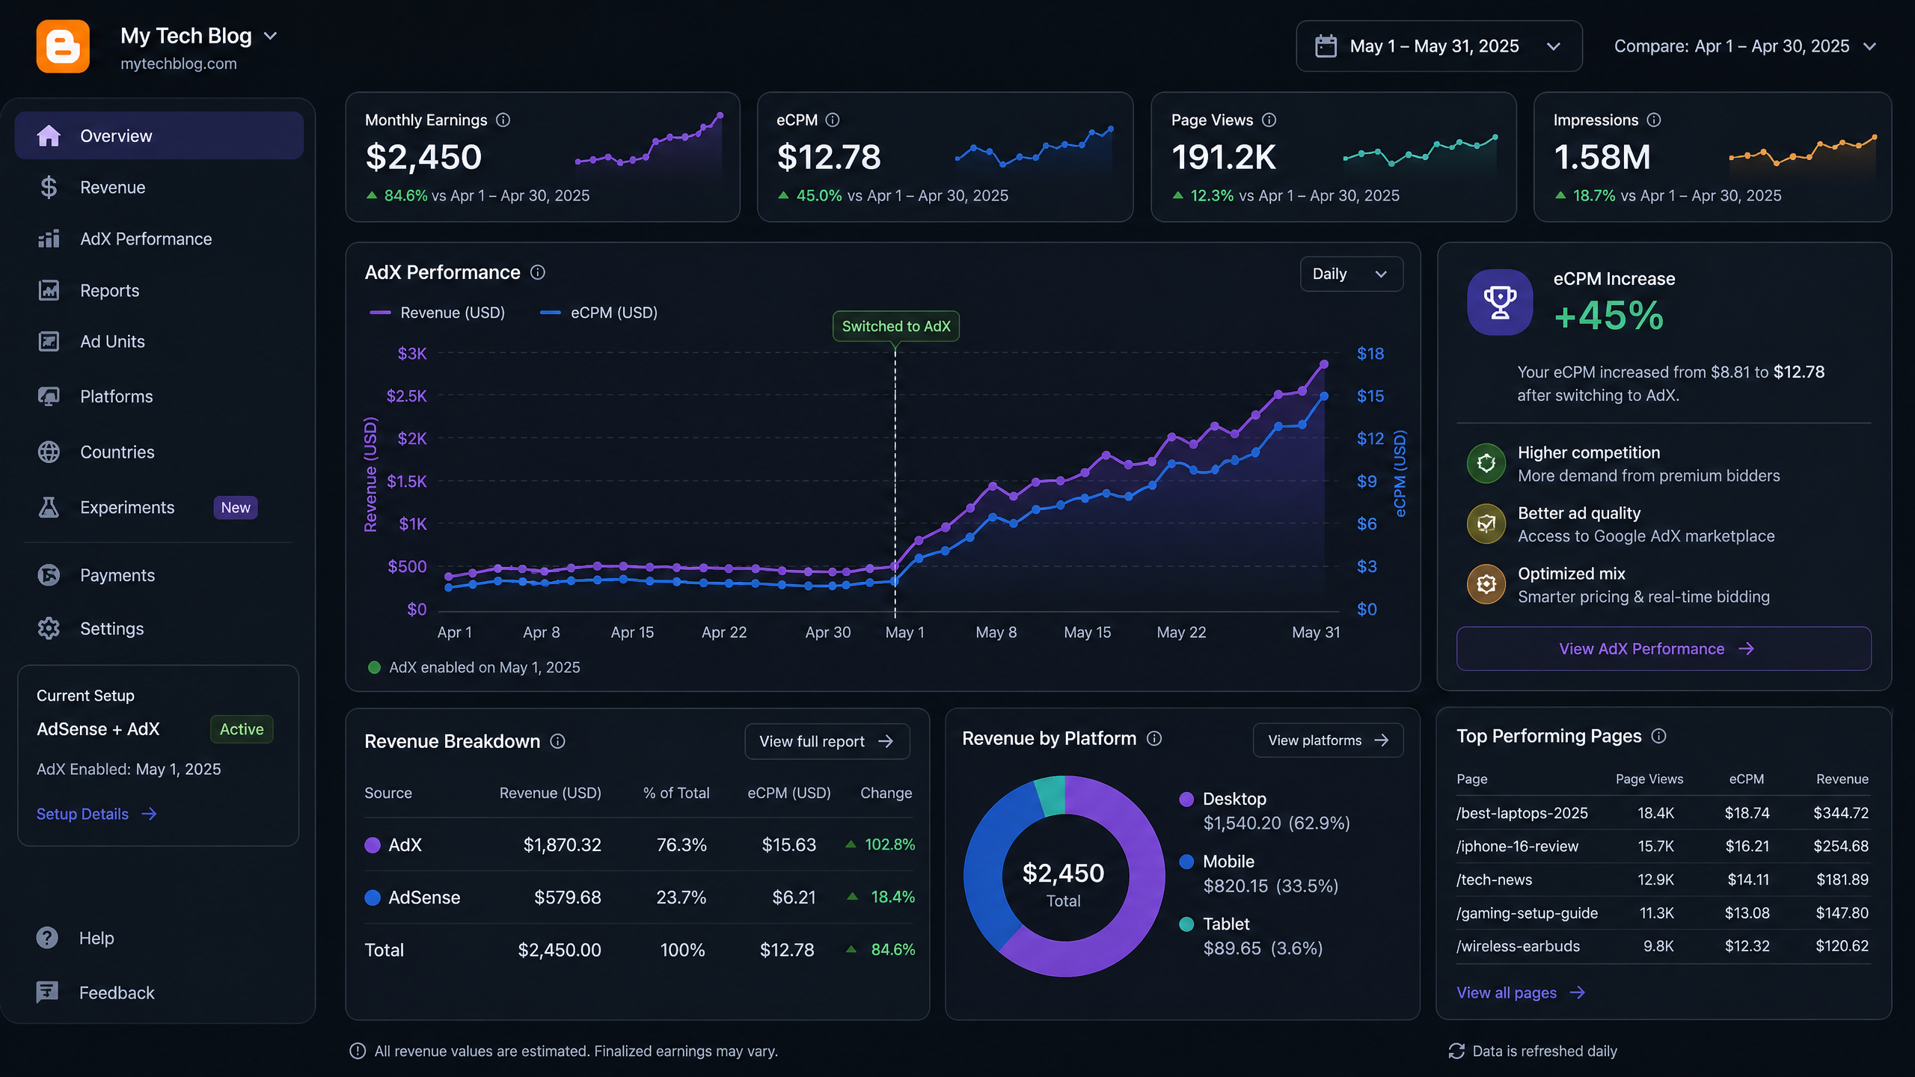Open the Overview menu item
The image size is (1915, 1077).
pos(159,135)
